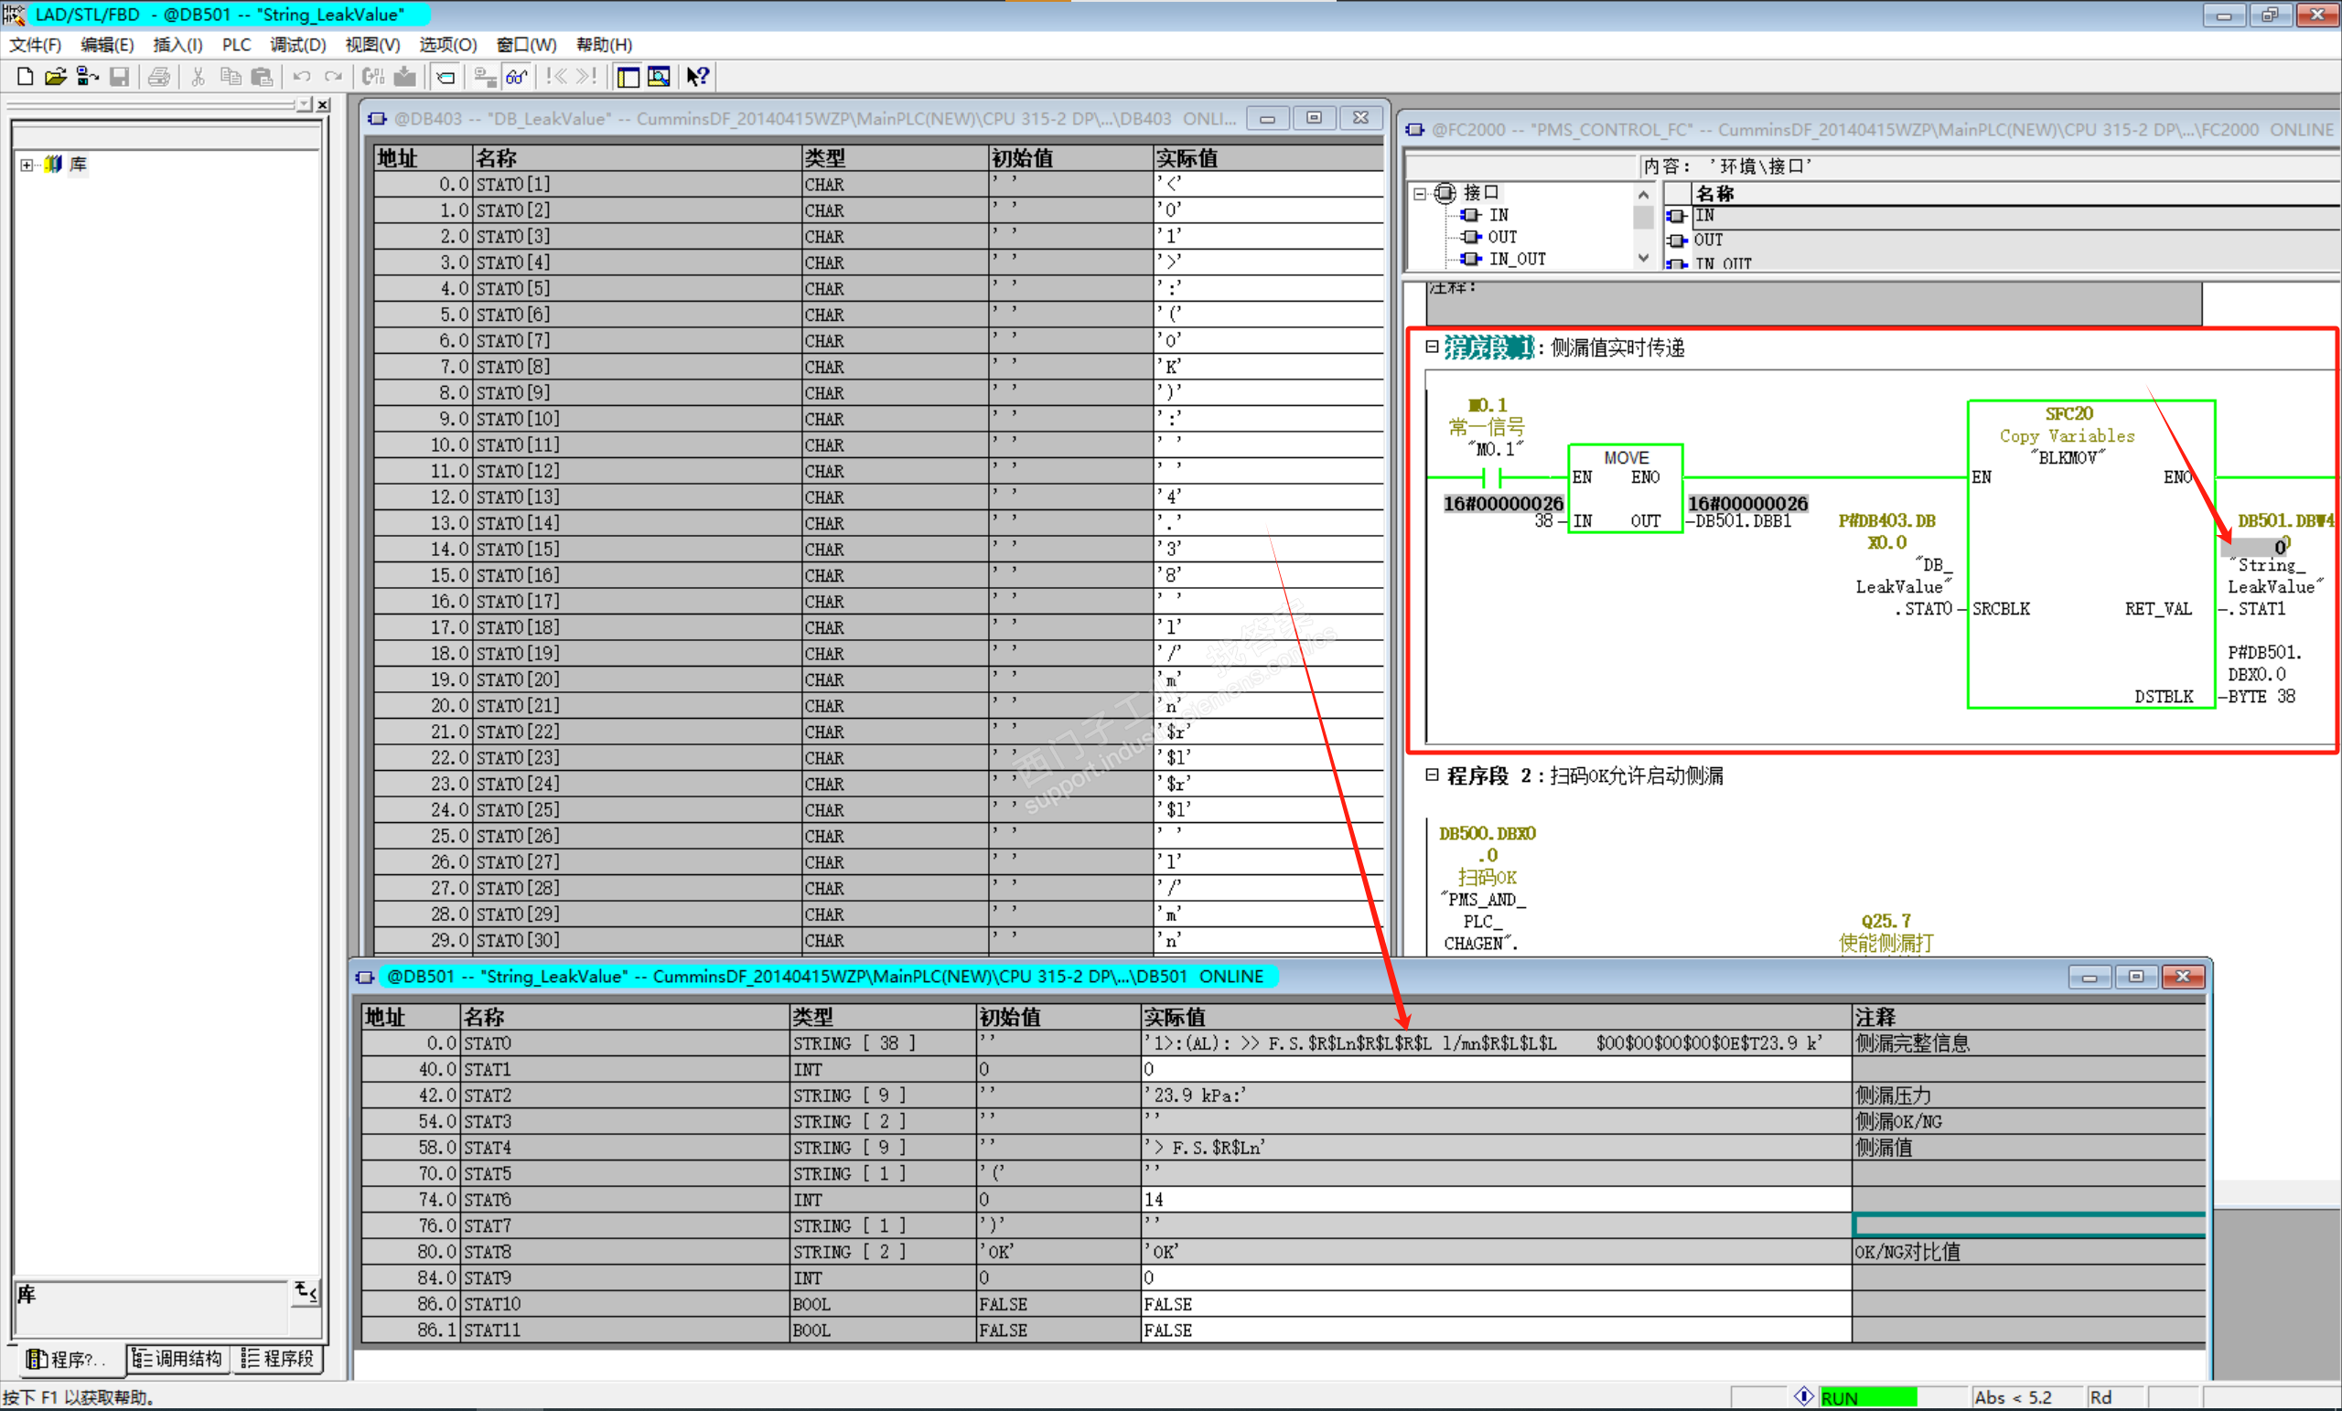Screen dimensions: 2342x1411
Task: Open the 调试(D) debug menu
Action: 297,45
